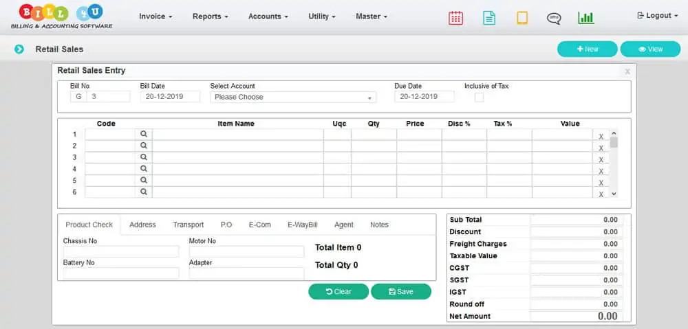Switch to the Notes tab
Image resolution: width=688 pixels, height=329 pixels.
point(379,225)
